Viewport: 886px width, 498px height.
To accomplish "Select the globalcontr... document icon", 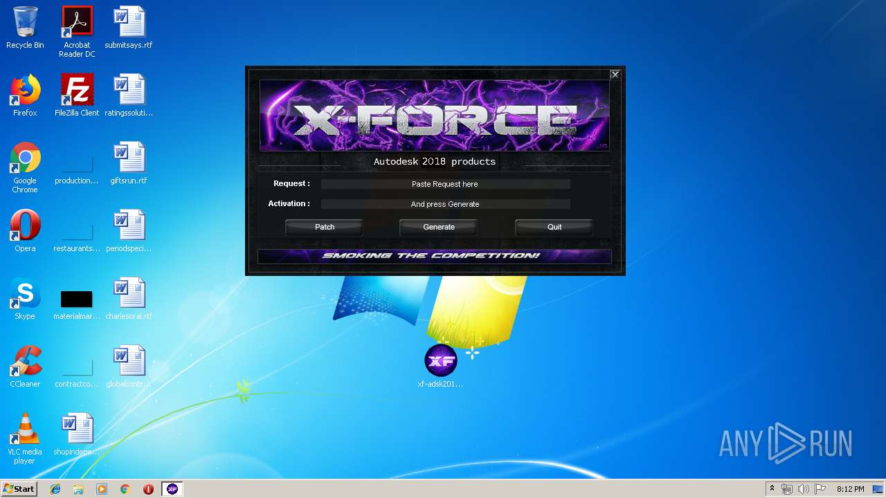I will tap(129, 367).
